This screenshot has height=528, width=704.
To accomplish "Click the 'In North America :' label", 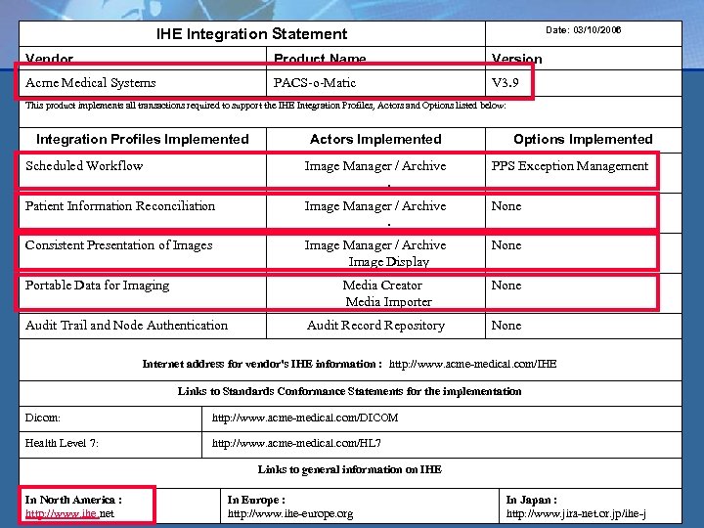I will (73, 500).
